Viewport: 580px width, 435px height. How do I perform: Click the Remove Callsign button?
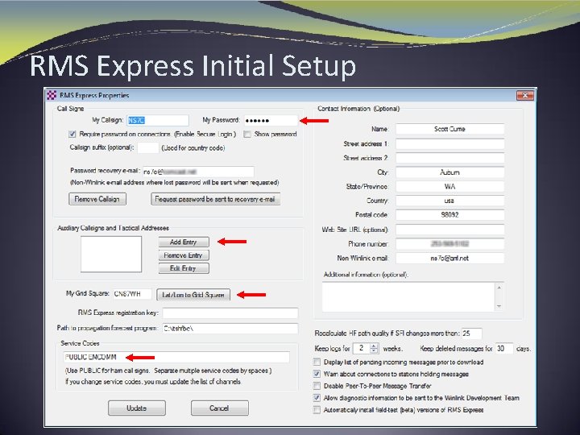(97, 199)
